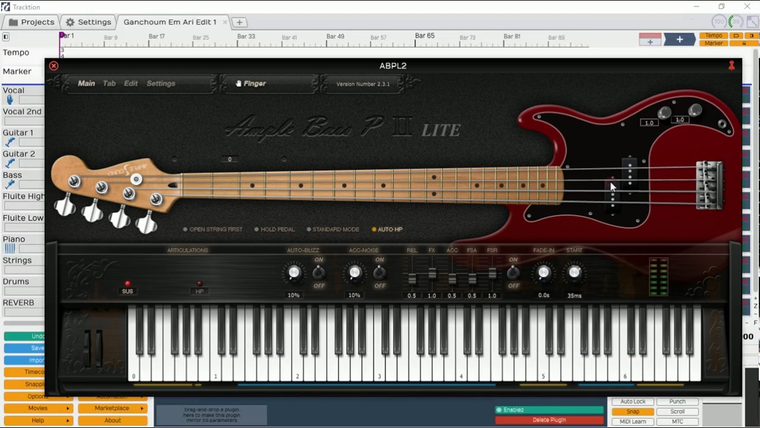Open the Tab page in Ample Bass
Screen dimensions: 760x428
pos(109,84)
